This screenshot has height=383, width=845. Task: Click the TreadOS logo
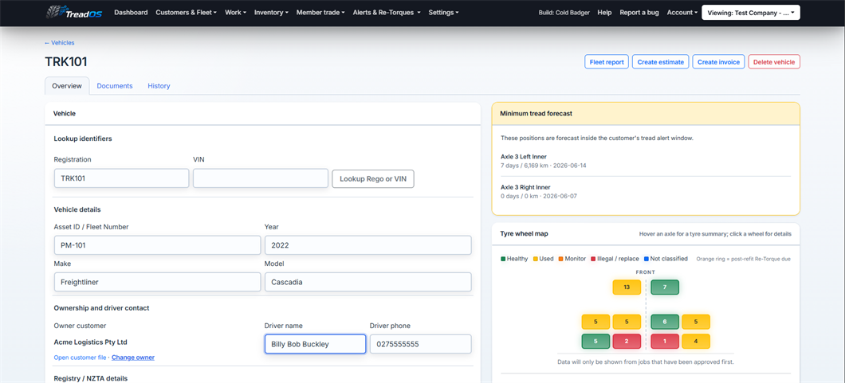(75, 13)
